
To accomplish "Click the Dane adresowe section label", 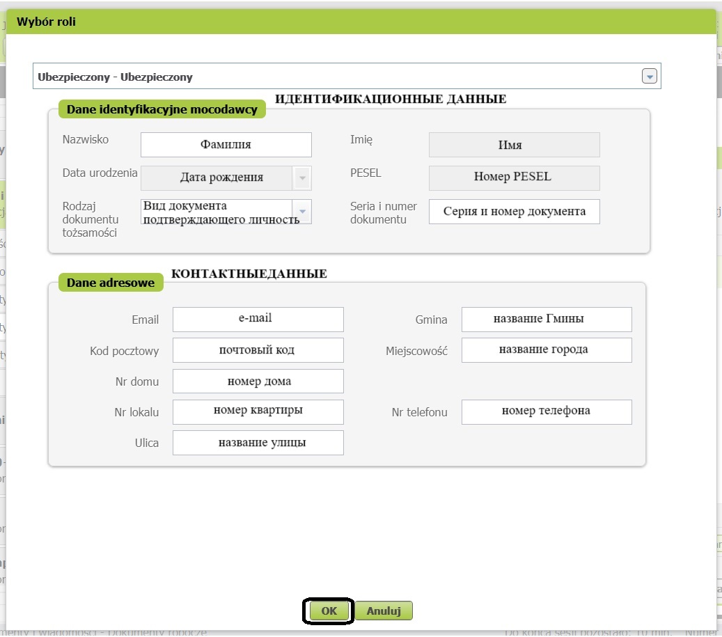I will pyautogui.click(x=111, y=283).
